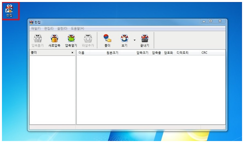Sort by the 압축률 column header

point(157,53)
